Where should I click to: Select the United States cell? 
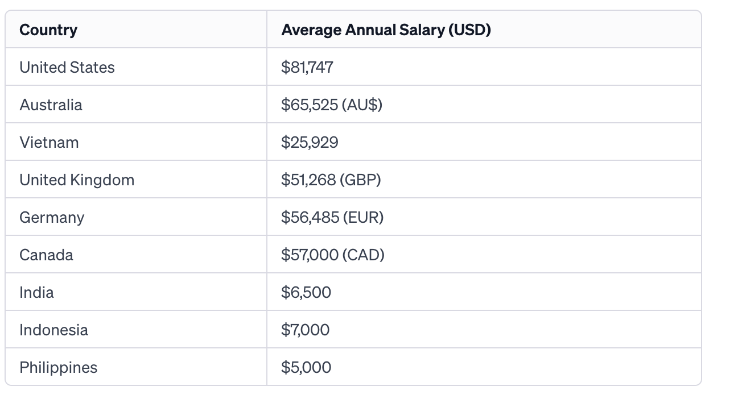click(67, 67)
